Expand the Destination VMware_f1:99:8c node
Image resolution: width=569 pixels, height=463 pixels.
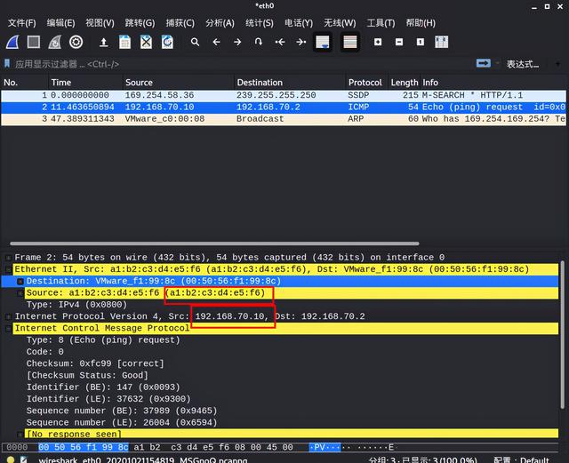pyautogui.click(x=20, y=281)
